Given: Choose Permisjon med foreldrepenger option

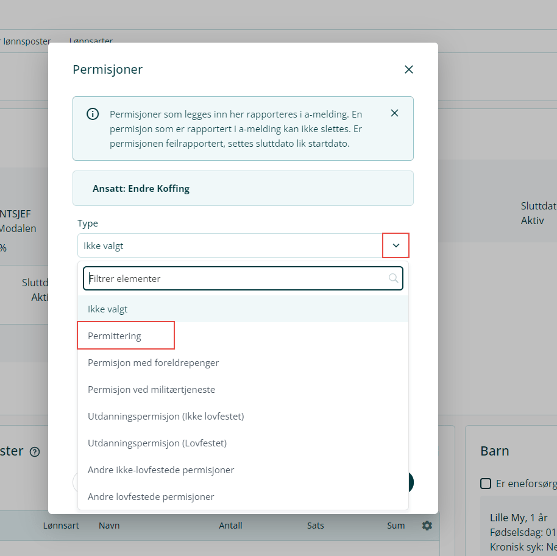Looking at the screenshot, I should pyautogui.click(x=153, y=362).
